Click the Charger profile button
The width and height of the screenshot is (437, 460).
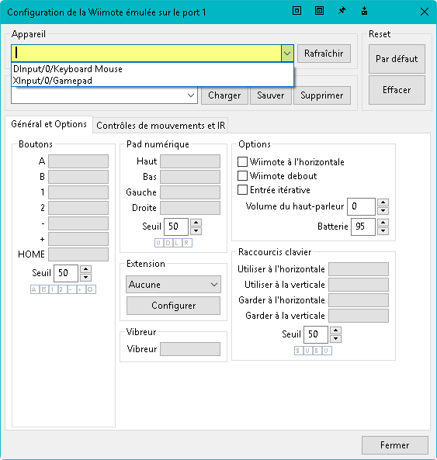point(224,95)
